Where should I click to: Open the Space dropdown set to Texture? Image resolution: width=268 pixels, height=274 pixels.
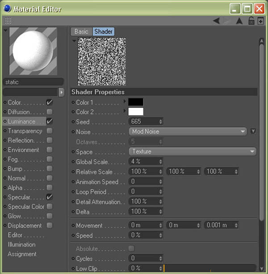point(192,151)
